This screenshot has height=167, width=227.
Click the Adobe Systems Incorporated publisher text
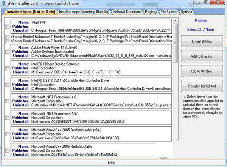[53, 52]
